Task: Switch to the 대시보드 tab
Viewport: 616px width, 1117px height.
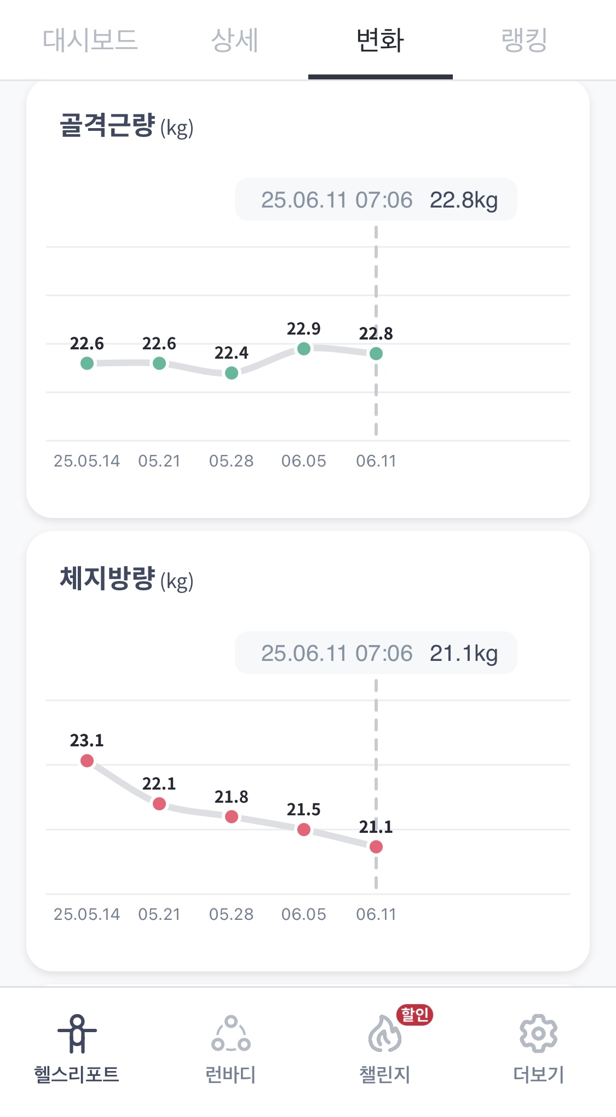Action: [90, 40]
